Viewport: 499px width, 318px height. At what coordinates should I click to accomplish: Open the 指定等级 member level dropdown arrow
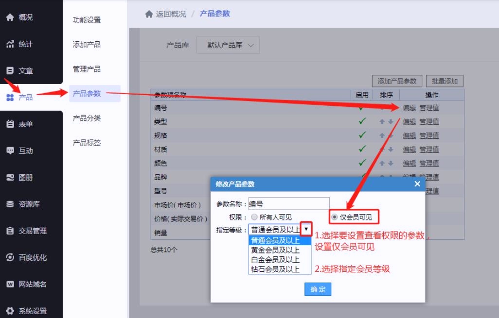(306, 229)
